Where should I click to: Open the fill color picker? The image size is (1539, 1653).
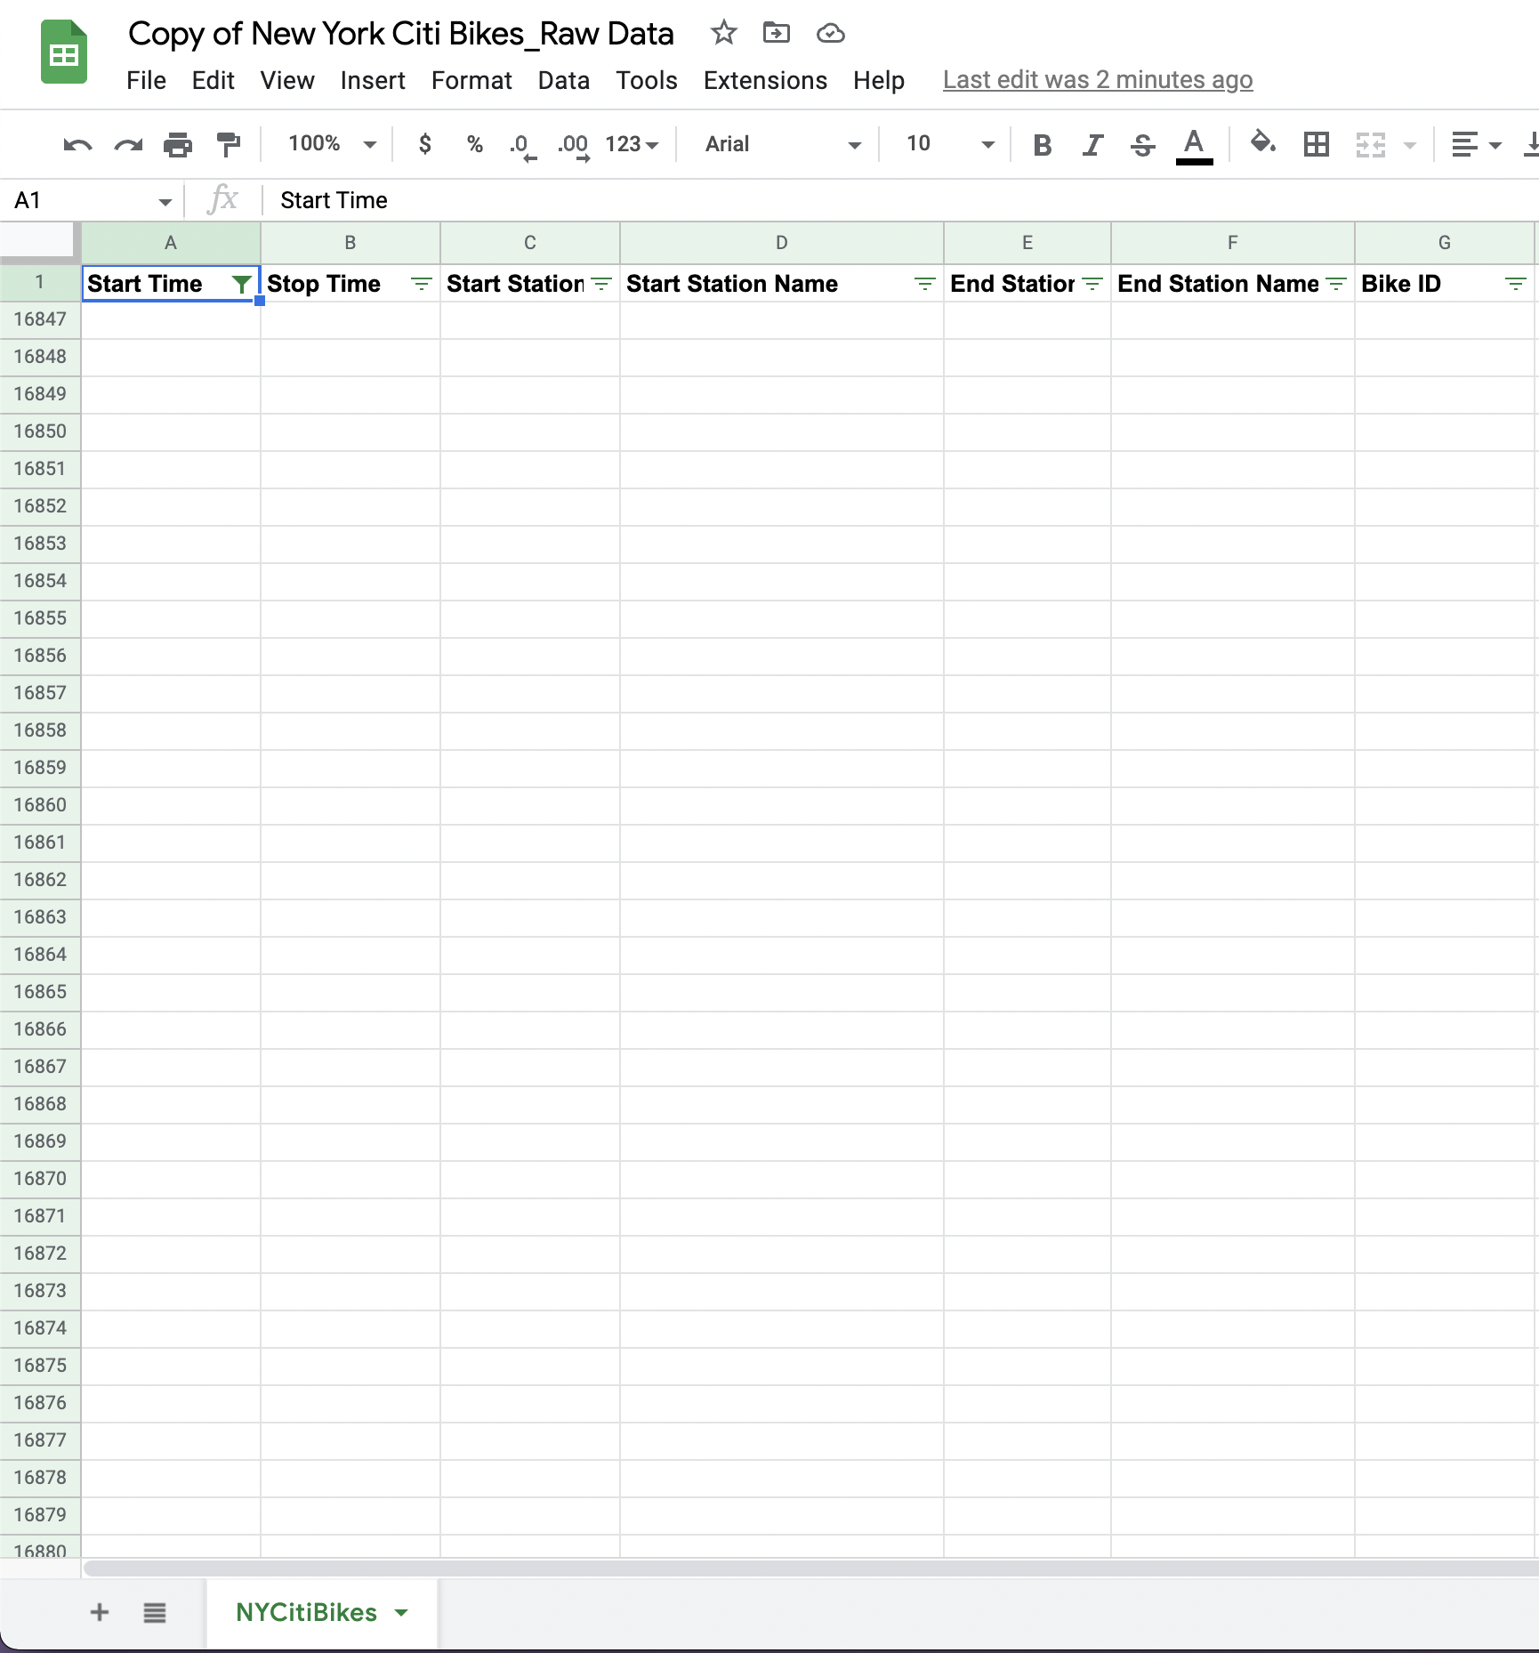[x=1262, y=143]
